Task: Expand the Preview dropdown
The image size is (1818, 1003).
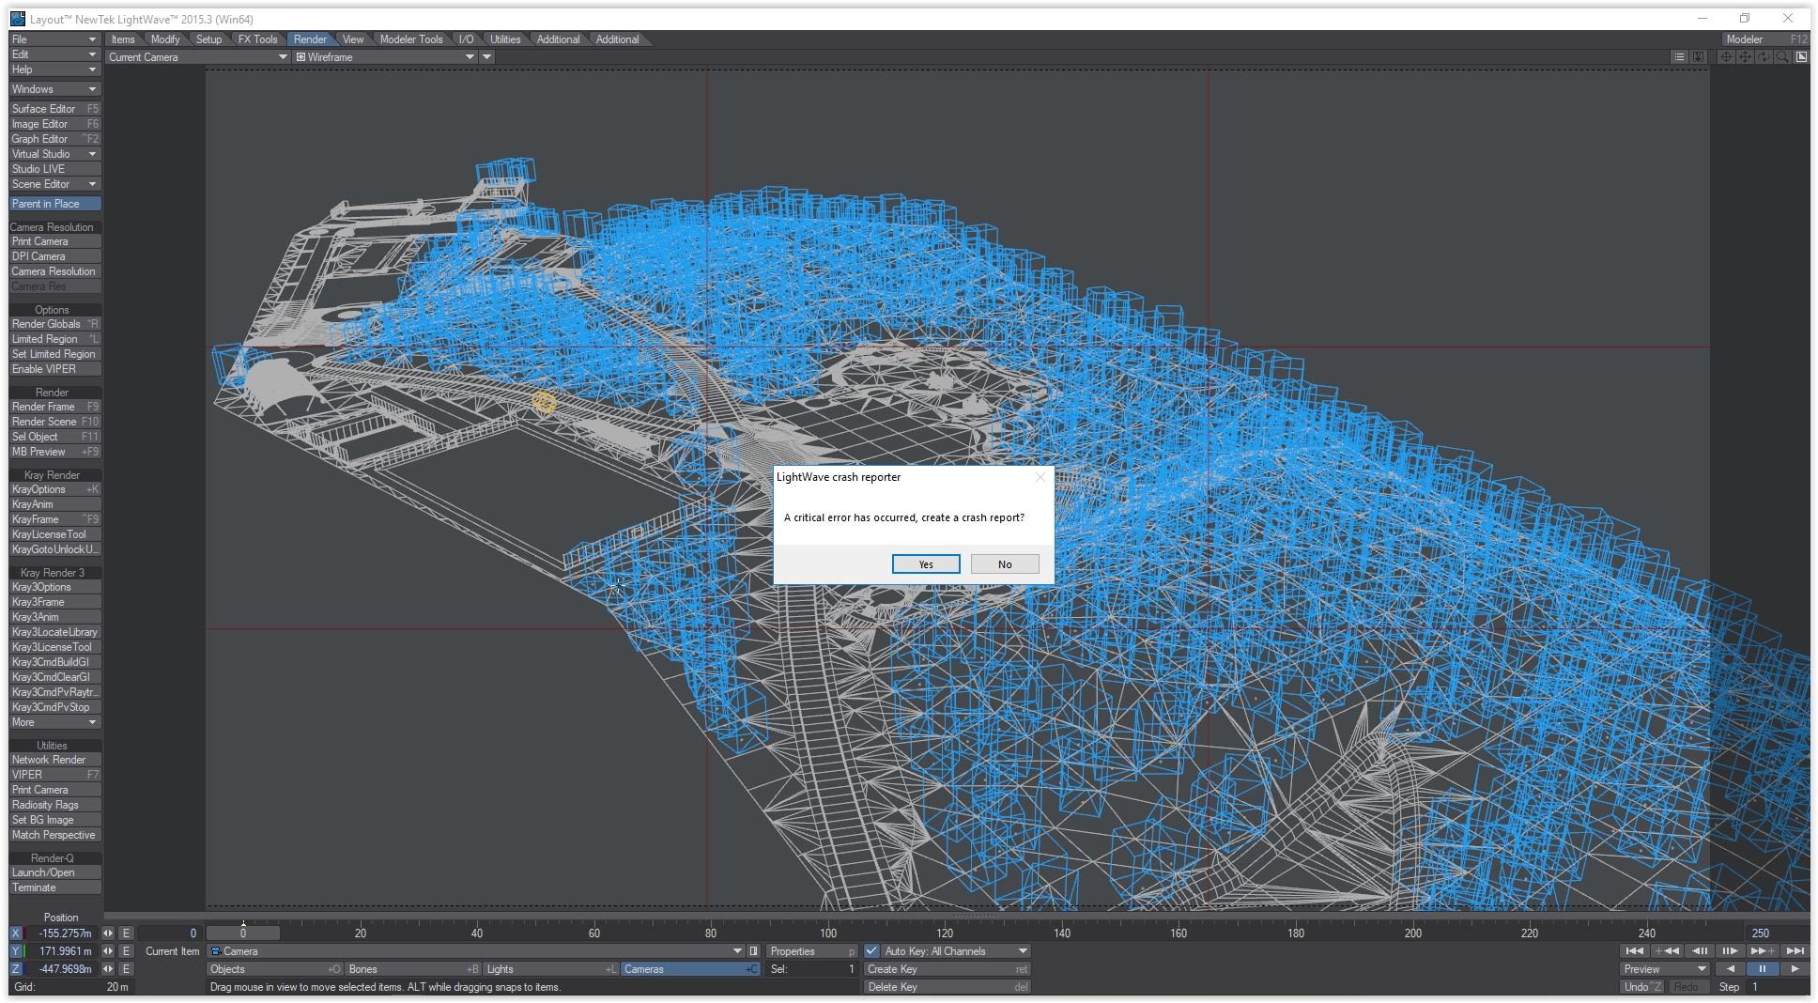Action: tap(1663, 969)
